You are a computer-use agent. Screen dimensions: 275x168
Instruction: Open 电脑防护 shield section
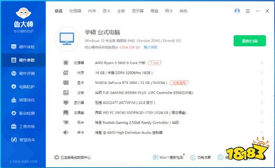point(23,87)
